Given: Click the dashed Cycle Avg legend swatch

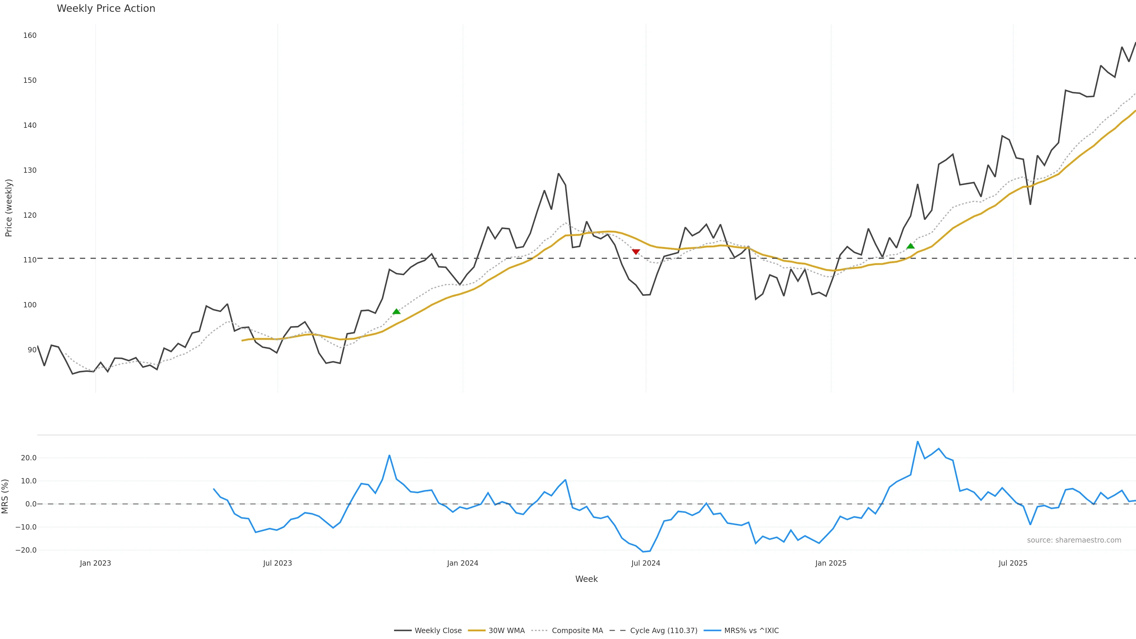Looking at the screenshot, I should point(617,631).
